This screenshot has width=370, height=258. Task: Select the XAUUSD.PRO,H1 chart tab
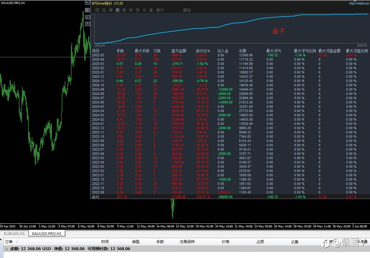47,234
